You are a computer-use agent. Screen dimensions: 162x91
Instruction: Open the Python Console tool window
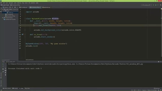7,88
